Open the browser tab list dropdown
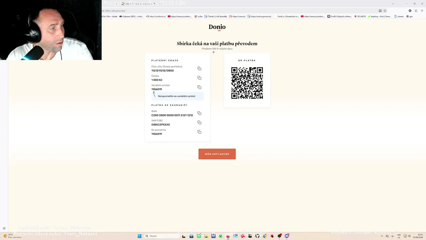Image resolution: width=426 pixels, height=240 pixels. pyautogui.click(x=393, y=4)
